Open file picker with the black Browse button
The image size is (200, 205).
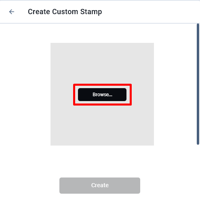102,95
